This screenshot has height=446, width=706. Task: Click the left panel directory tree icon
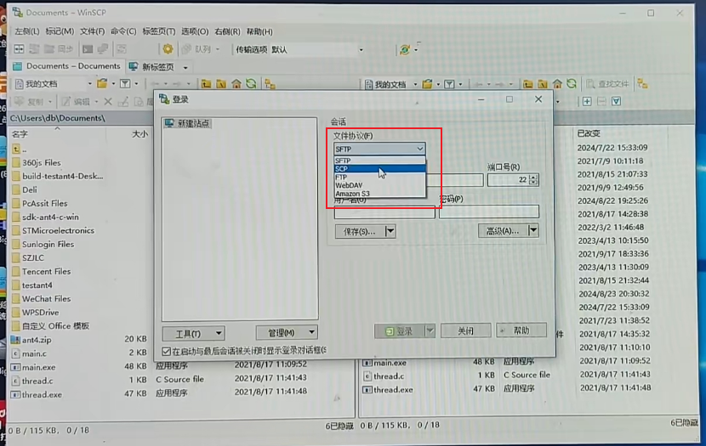coord(270,83)
